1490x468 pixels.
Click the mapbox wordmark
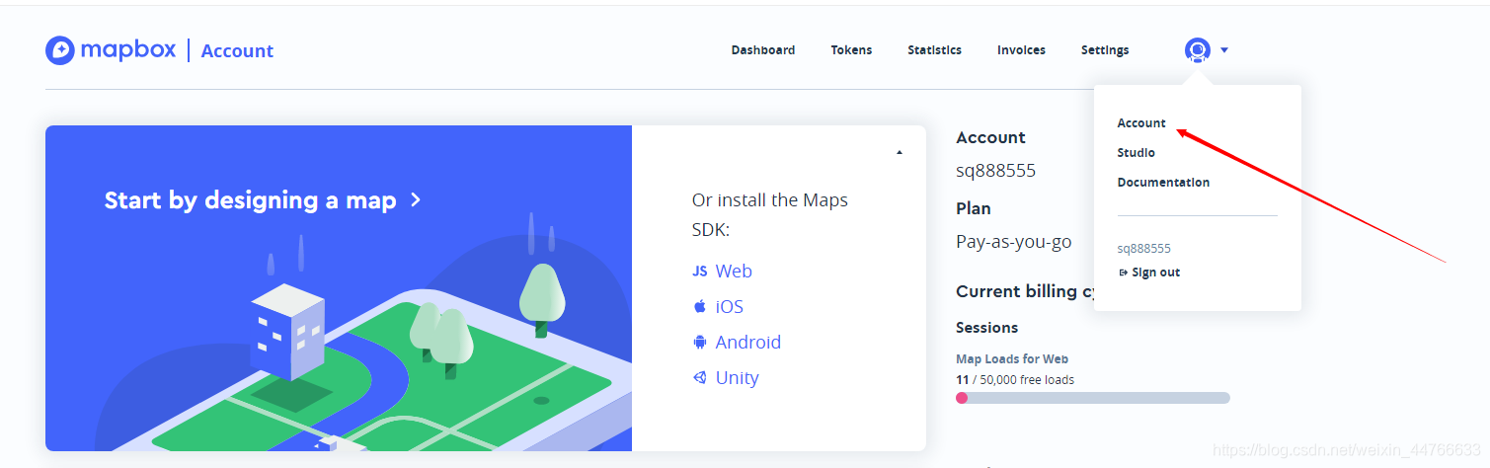click(x=128, y=50)
